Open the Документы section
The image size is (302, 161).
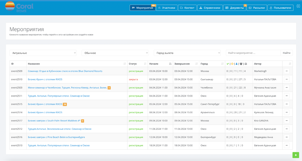tap(235, 8)
